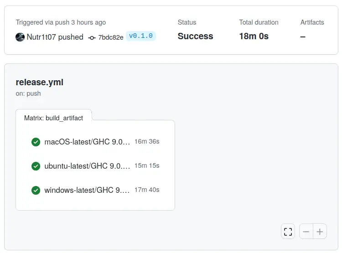Click the Success status text

195,36
